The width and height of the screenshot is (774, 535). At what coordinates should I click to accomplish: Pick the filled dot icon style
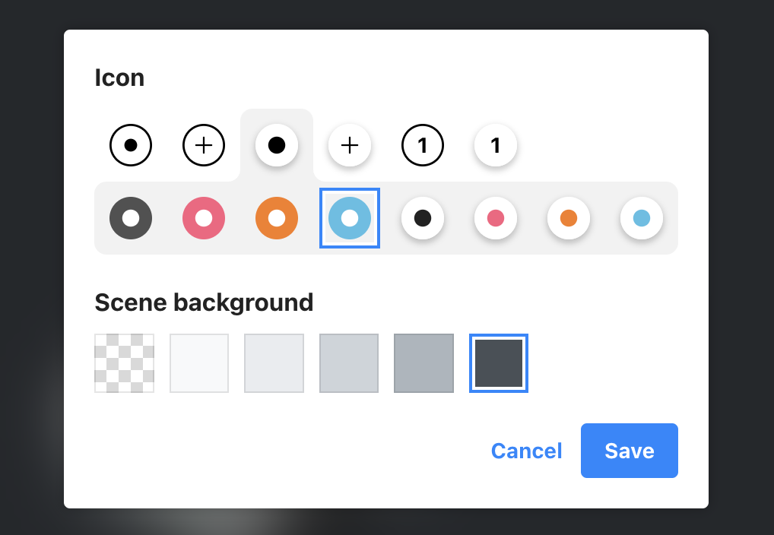277,145
